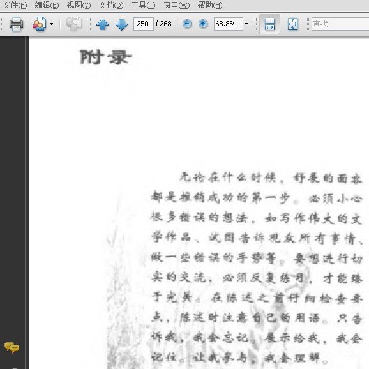Zoom out with the minus button
The height and width of the screenshot is (369, 369).
click(x=187, y=24)
